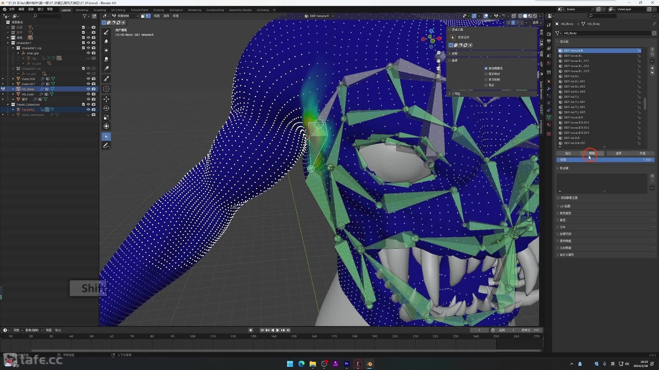Open the Modifiers properties tab
Screen dimensions: 659x370
pos(549,89)
